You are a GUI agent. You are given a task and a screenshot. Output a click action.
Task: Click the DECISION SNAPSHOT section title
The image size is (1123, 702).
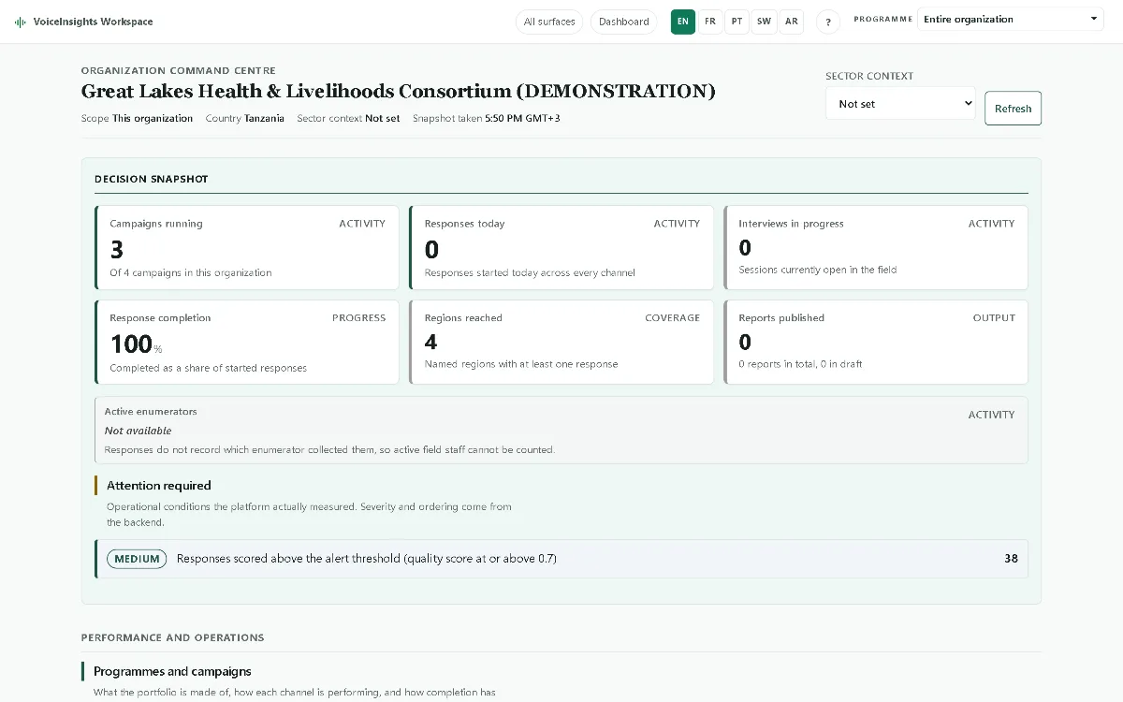click(x=152, y=179)
